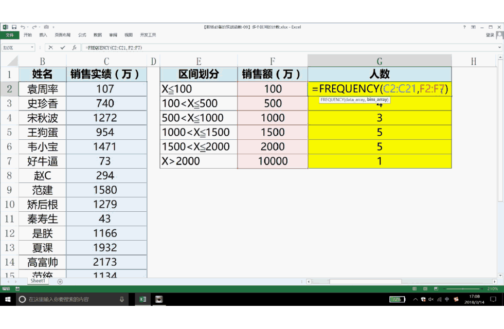The height and width of the screenshot is (329, 504).
Task: Switch to Page Layout view icon in status bar
Action: 425,288
